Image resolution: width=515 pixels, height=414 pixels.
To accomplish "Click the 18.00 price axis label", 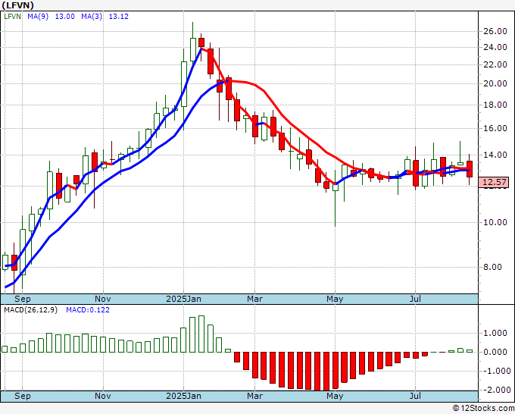I will [495, 105].
